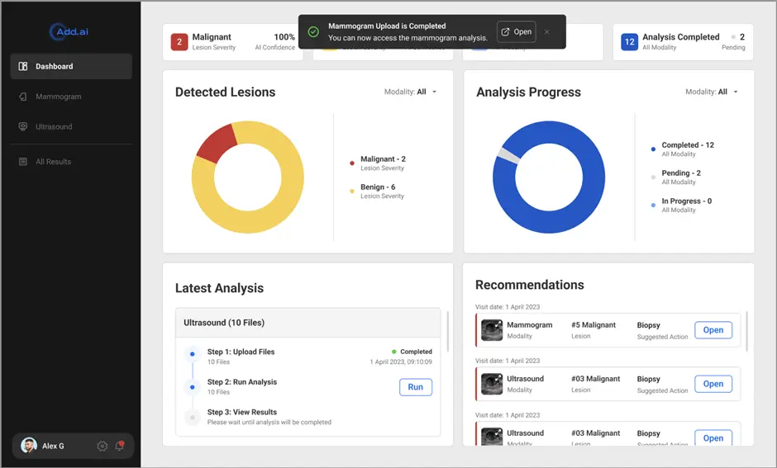This screenshot has width=777, height=468.
Task: Click the red Malignant donut chart segment
Action: (217, 142)
